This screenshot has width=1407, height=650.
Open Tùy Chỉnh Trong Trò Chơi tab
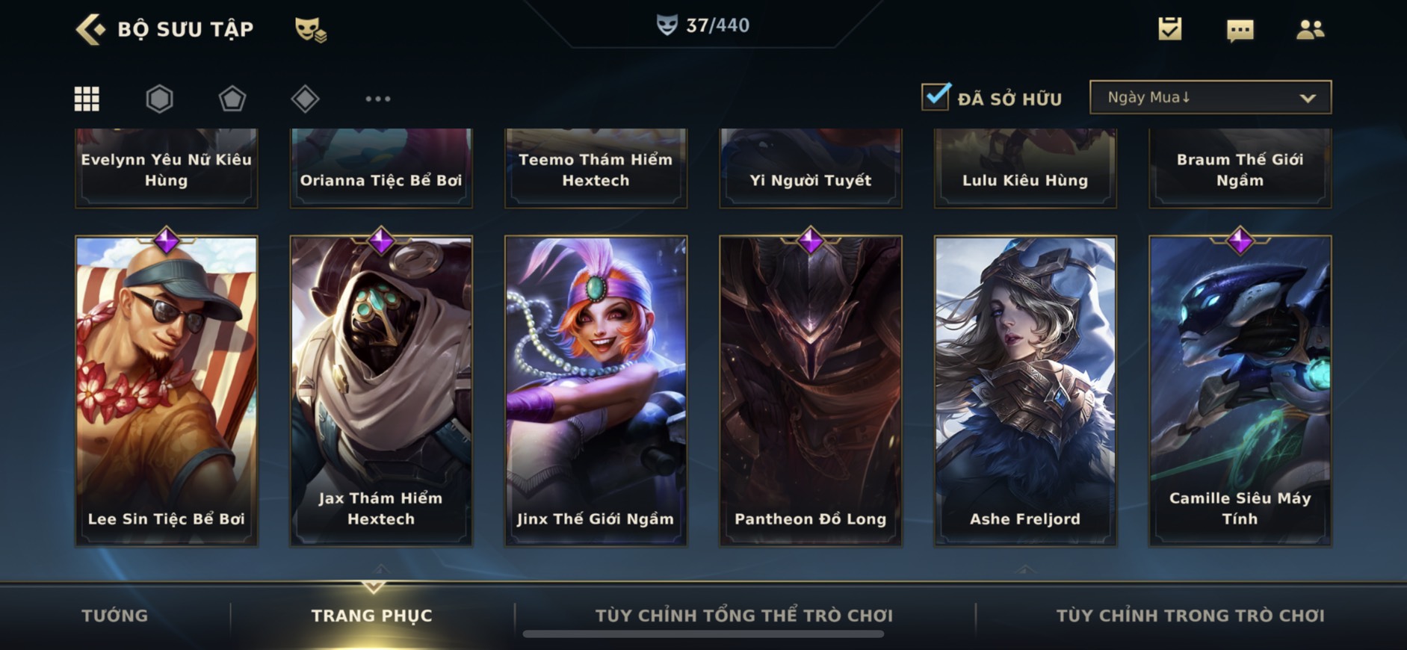1190,616
